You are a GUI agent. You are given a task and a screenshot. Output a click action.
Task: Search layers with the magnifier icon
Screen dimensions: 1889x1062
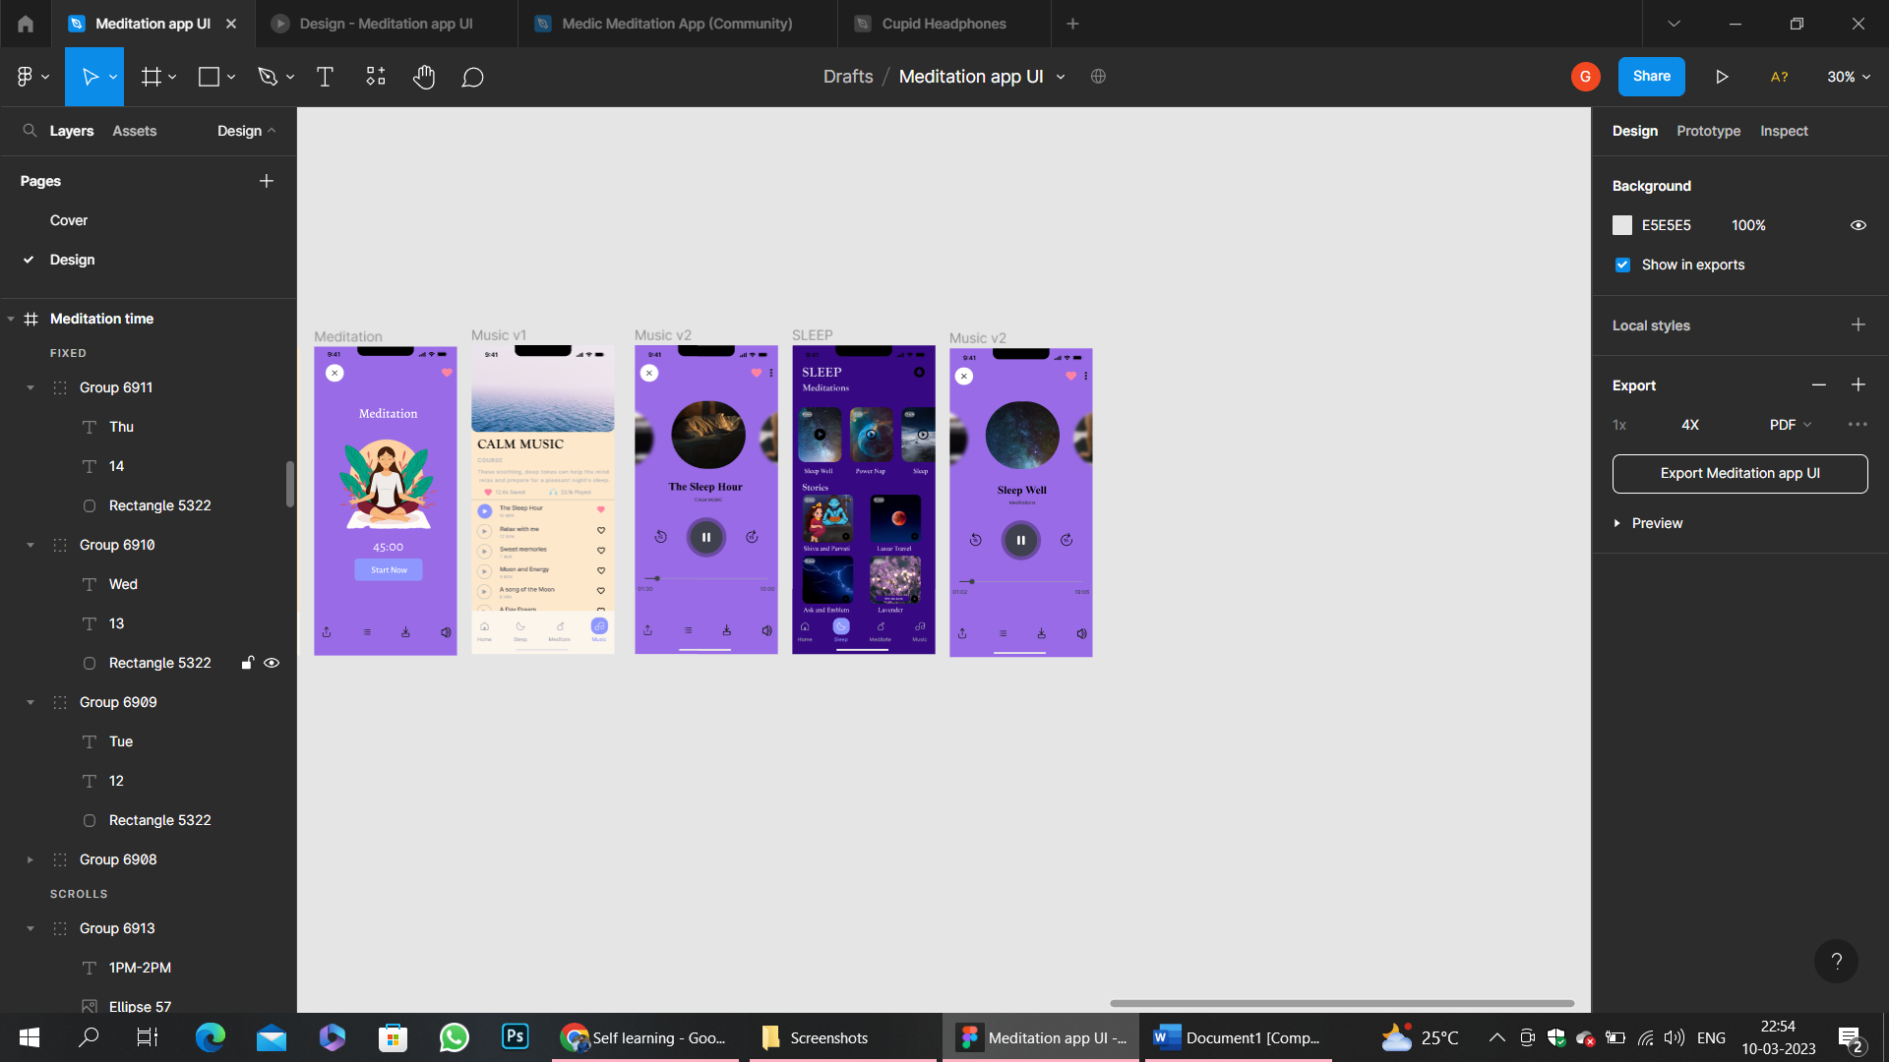(x=30, y=131)
